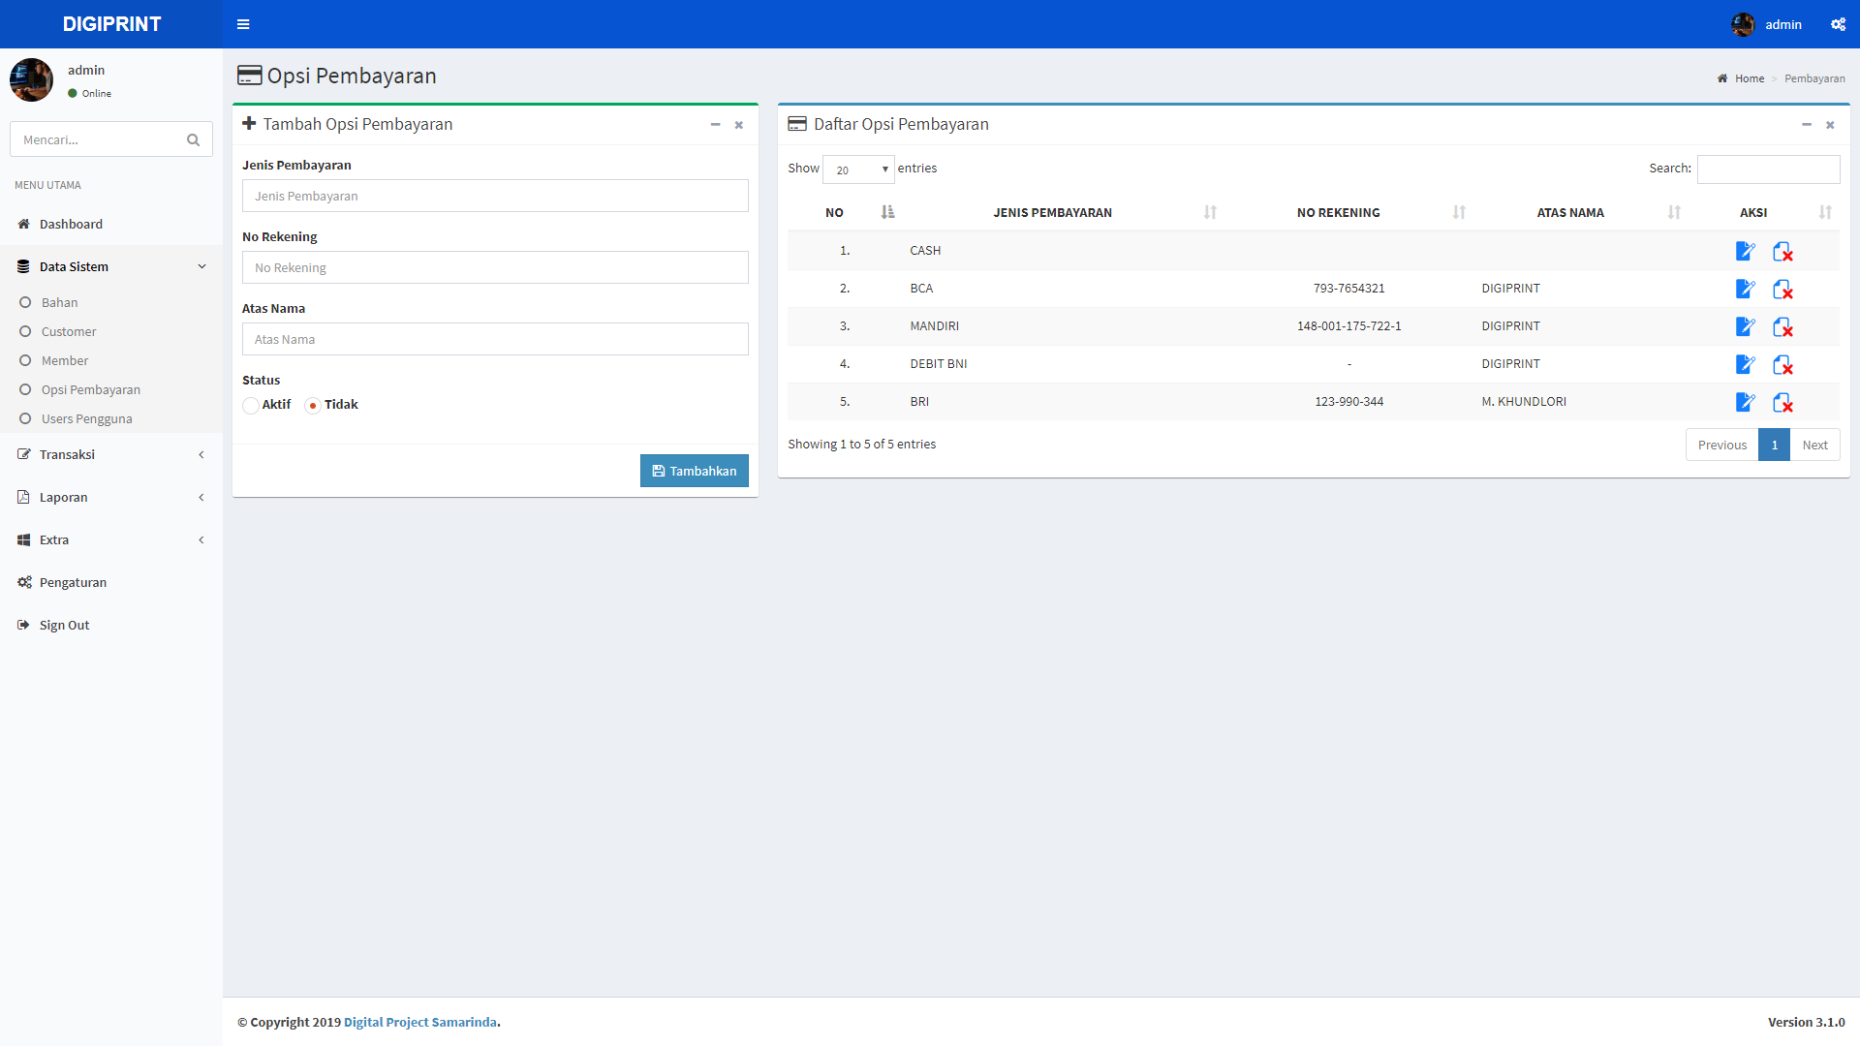Open Dashboard from sidebar
1860x1046 pixels.
(111, 224)
